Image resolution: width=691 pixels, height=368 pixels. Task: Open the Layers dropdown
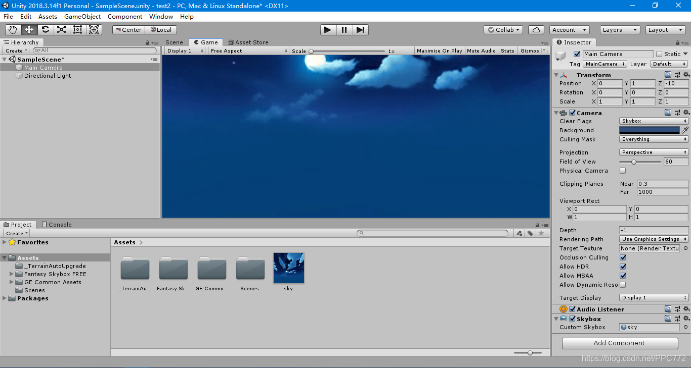coord(620,30)
